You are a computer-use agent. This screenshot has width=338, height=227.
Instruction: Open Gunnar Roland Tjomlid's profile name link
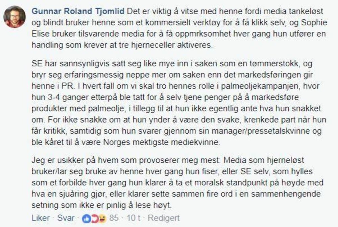click(78, 11)
